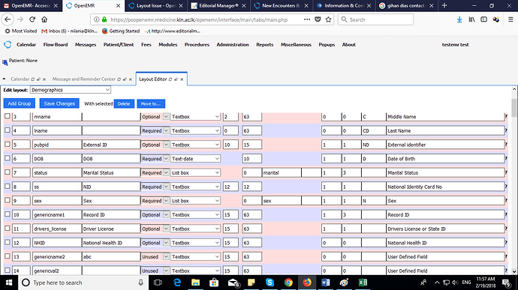Check the box for row 7 status
Screen dimensions: 518x290
point(8,172)
